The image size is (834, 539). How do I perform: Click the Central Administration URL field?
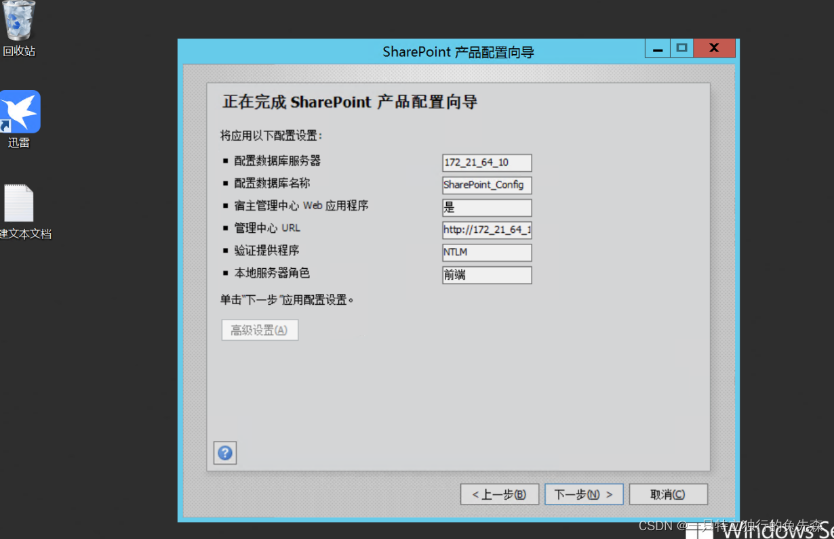tap(487, 230)
